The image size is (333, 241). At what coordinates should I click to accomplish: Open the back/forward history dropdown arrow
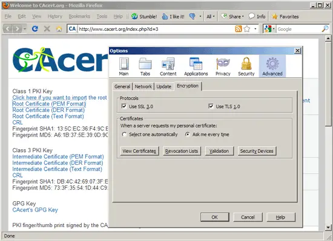click(25, 28)
